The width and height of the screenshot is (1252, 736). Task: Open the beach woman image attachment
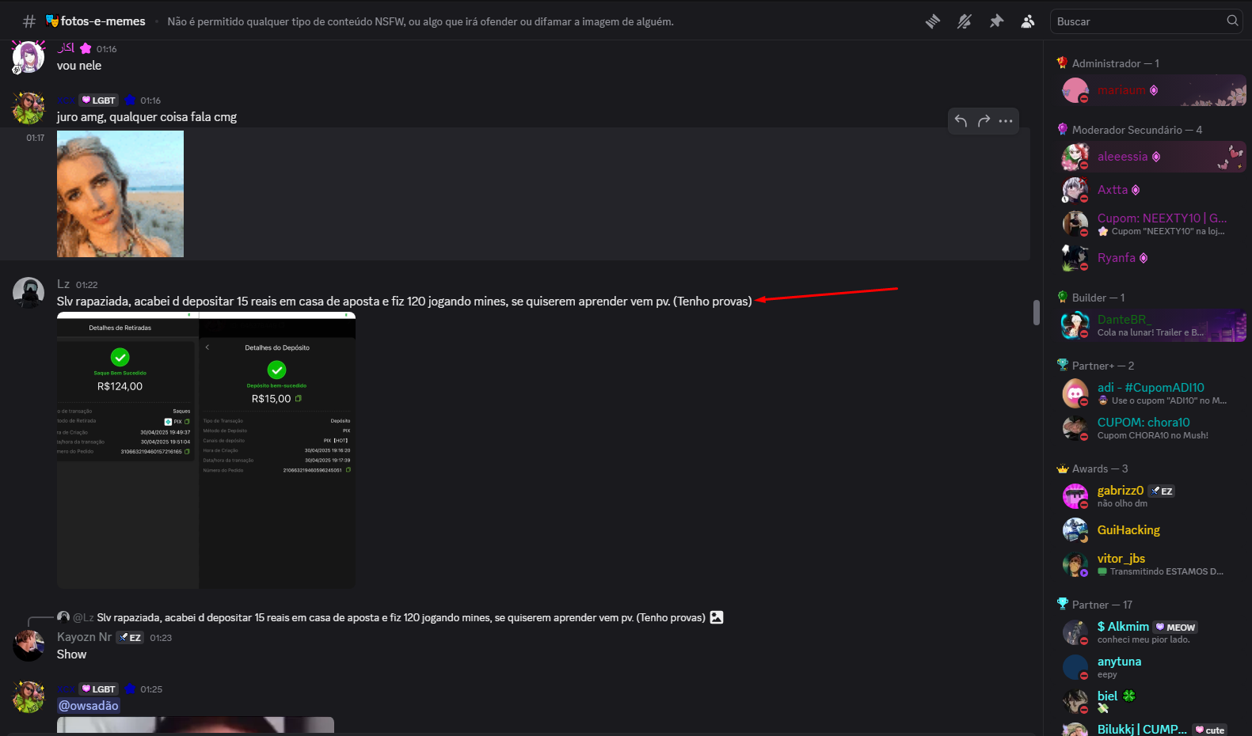coord(120,194)
